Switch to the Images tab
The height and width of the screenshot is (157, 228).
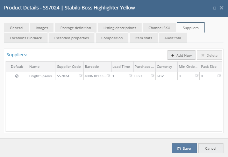coord(42,28)
